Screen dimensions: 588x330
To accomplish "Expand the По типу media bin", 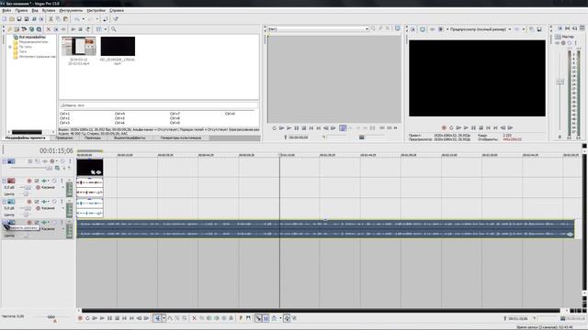I will pos(10,47).
